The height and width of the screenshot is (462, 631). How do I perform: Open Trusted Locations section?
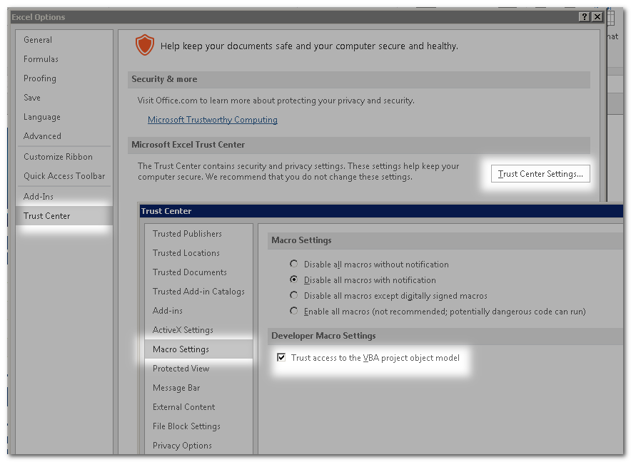[x=186, y=253]
